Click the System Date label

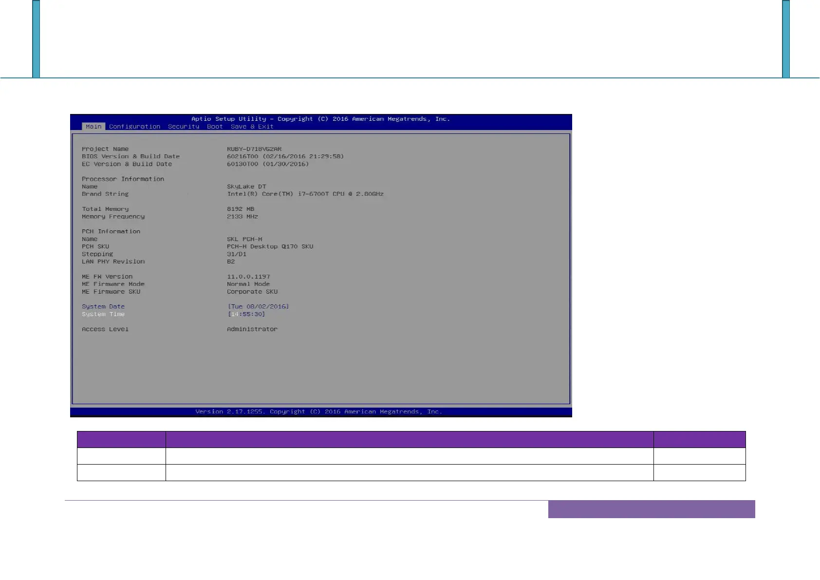tap(103, 307)
